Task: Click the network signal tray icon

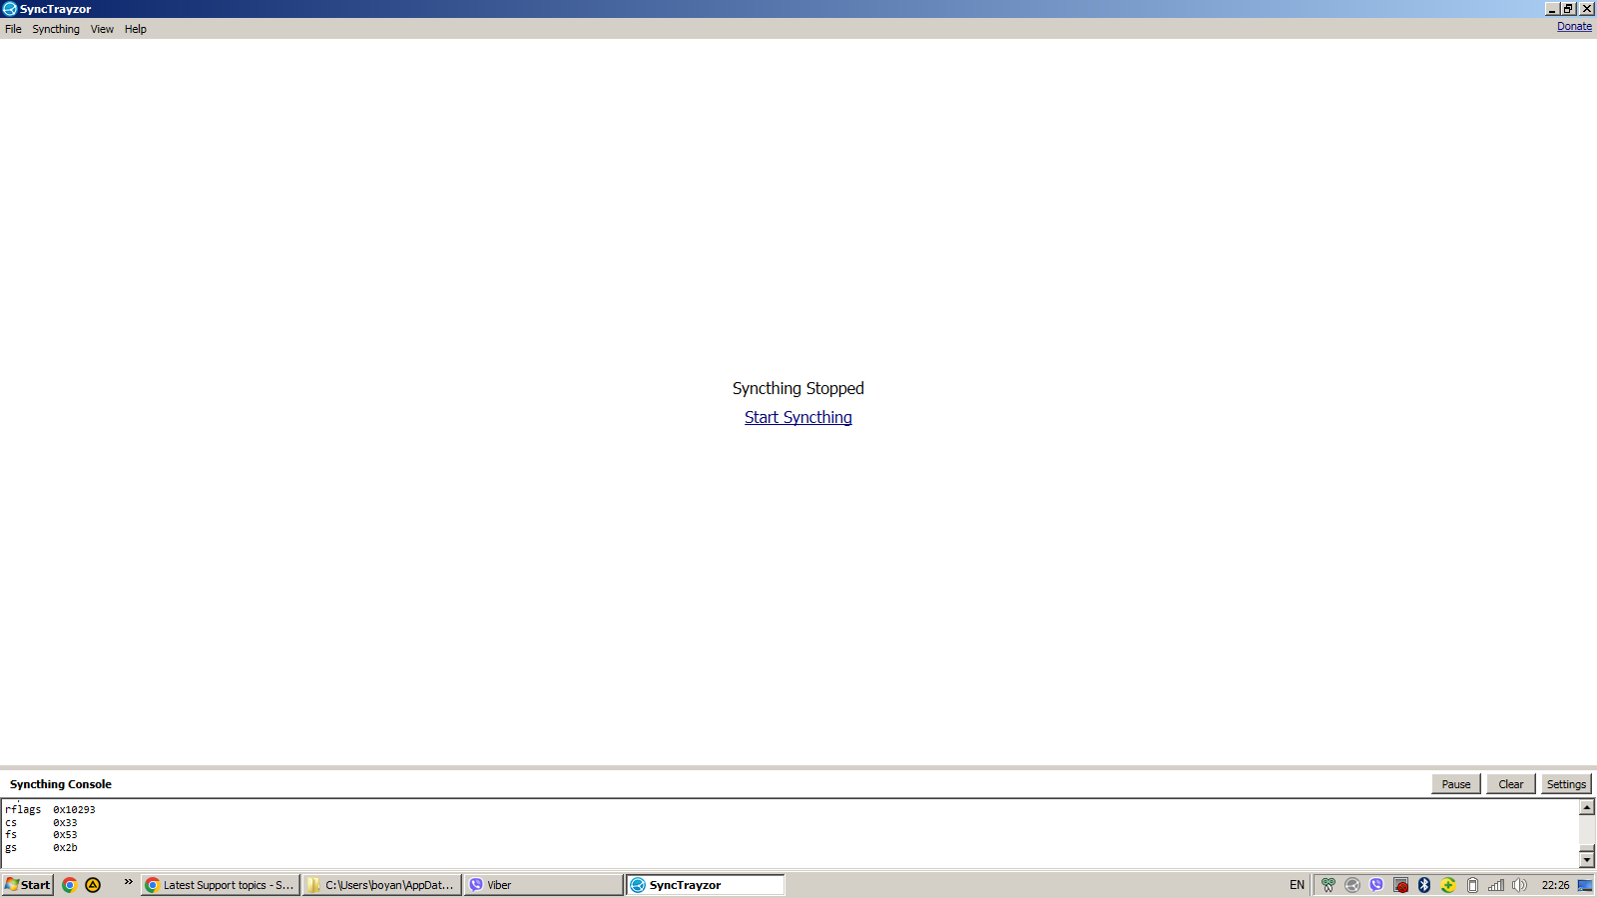Action: pyautogui.click(x=1496, y=885)
